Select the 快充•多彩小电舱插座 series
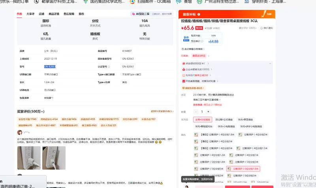The image size is (316, 188). pos(251,126)
